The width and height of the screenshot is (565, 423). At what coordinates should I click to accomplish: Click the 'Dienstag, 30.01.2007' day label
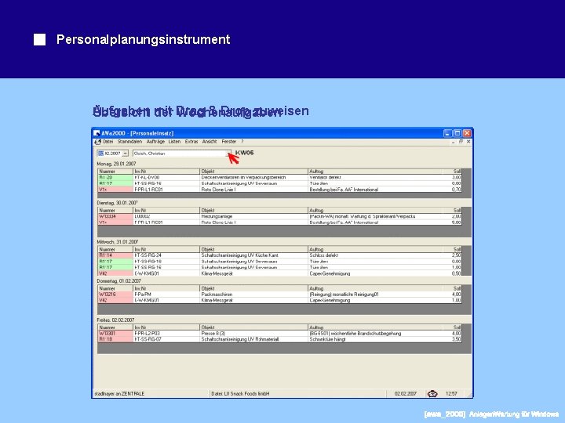click(118, 203)
